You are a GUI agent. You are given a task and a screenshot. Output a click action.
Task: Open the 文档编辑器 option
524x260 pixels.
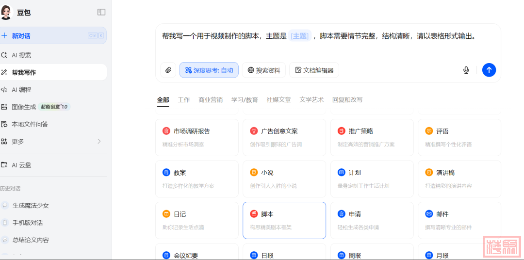click(x=314, y=70)
